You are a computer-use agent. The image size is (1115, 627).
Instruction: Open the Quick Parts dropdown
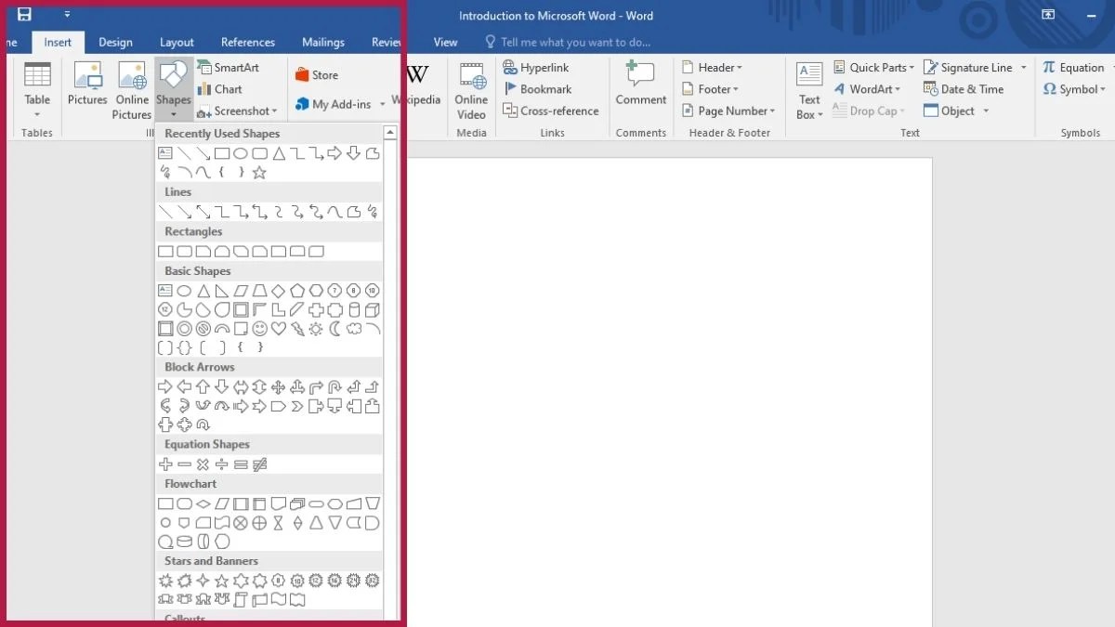point(873,68)
